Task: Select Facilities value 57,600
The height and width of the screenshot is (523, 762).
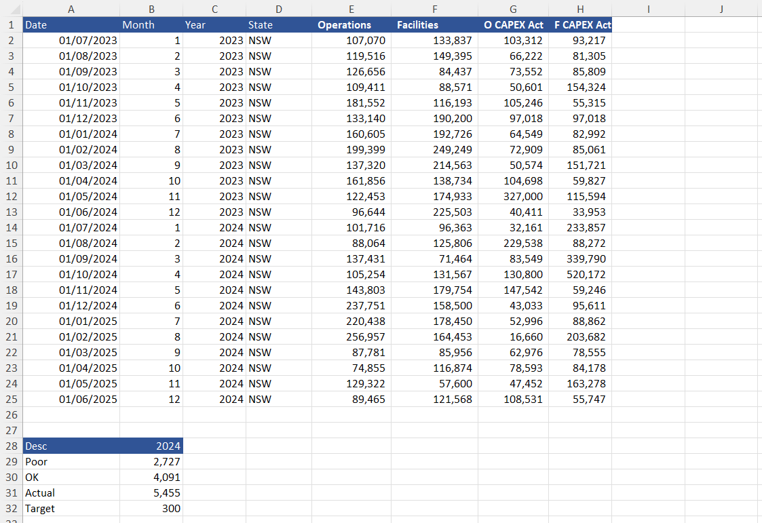Action: click(x=434, y=384)
